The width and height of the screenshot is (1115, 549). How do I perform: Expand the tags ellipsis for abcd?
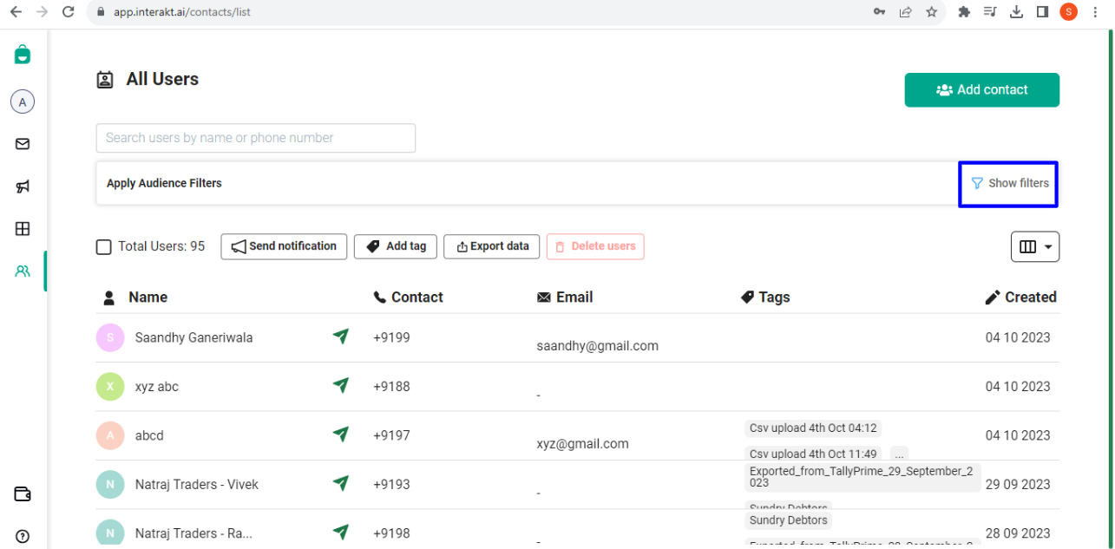[x=899, y=454]
